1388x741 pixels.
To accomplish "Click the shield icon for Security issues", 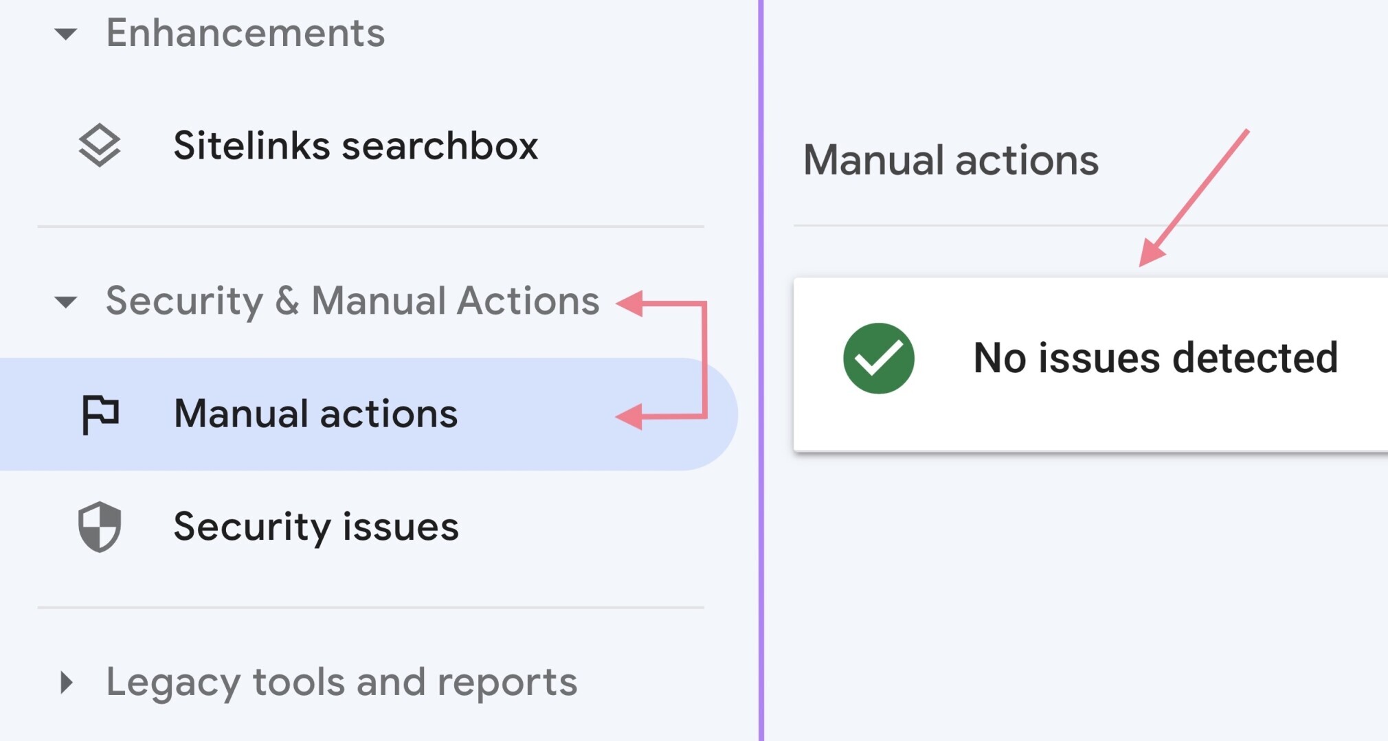I will [x=100, y=527].
